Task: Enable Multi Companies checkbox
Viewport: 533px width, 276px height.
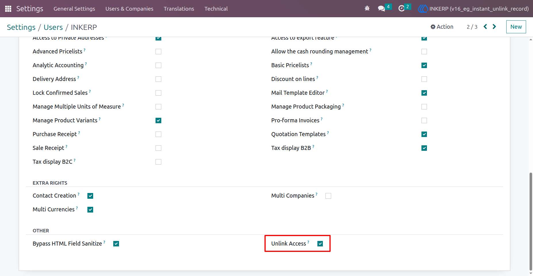Action: click(328, 196)
